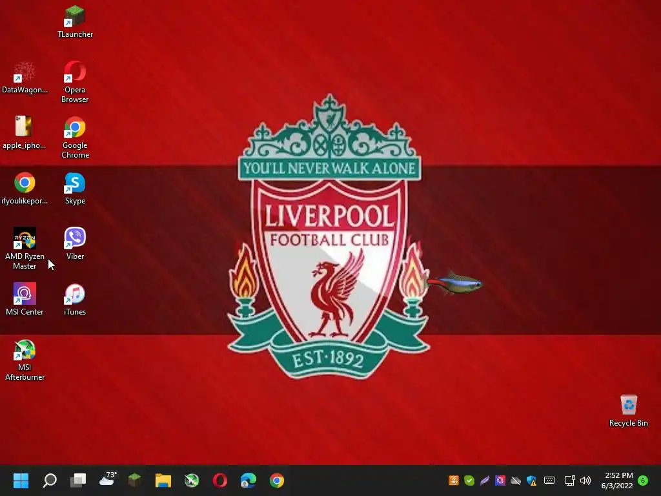Open the OneDrive cloud tray icon
Screen dimensions: 661x496
point(516,480)
